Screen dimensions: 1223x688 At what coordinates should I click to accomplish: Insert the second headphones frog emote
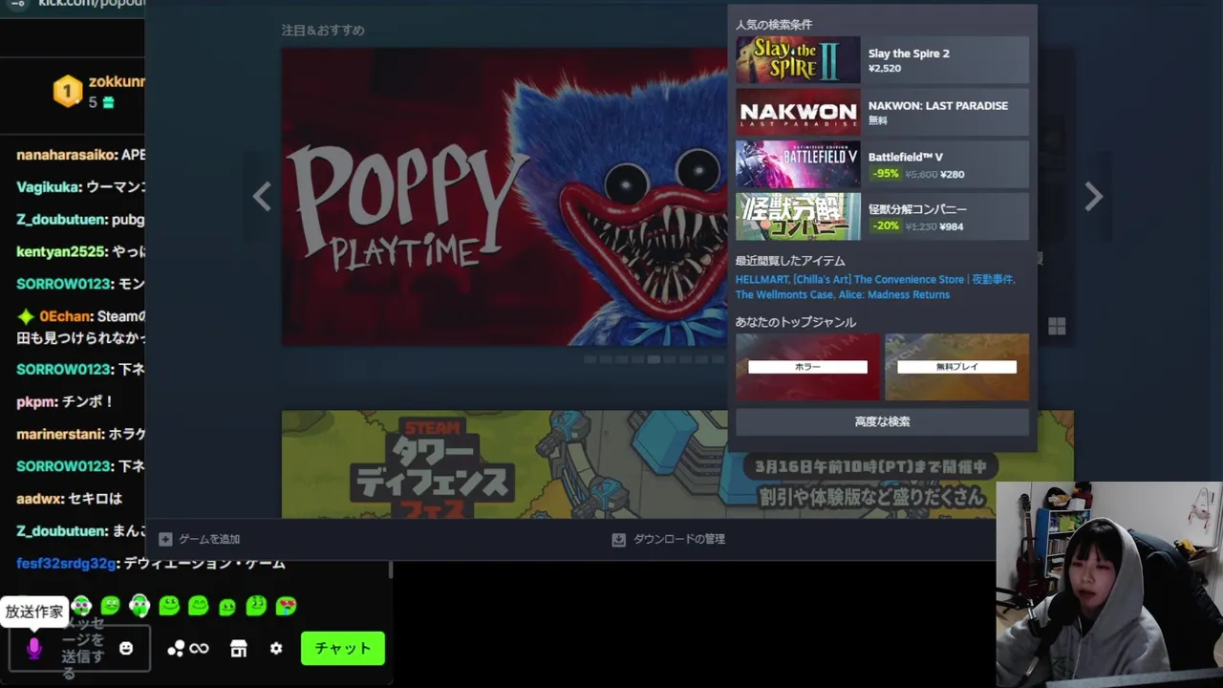click(x=139, y=606)
